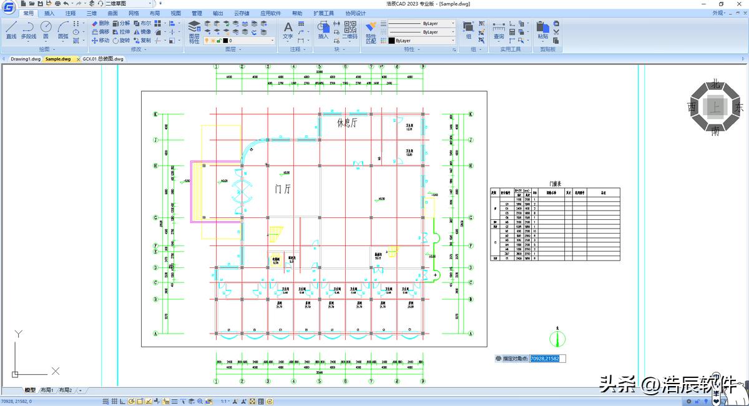Open the ByLayer color dropdown

tap(422, 41)
